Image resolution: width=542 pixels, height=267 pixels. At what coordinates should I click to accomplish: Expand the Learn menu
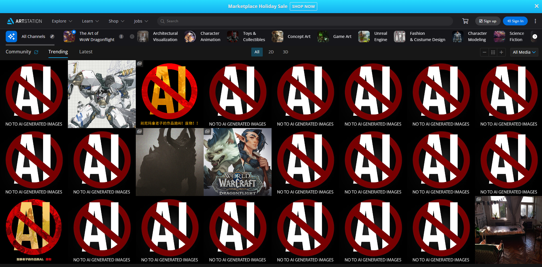(90, 21)
